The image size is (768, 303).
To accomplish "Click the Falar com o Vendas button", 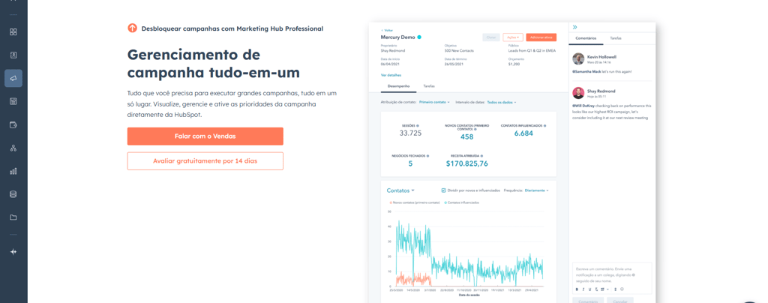I will pos(205,136).
